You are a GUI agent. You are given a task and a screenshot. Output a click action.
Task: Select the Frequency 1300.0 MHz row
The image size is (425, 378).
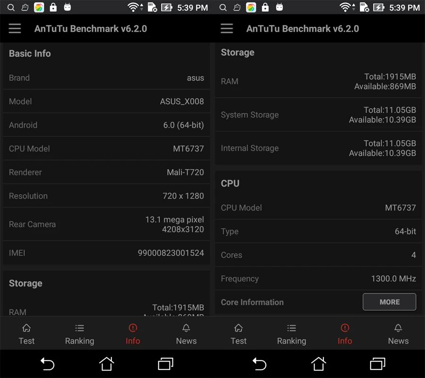[318, 278]
